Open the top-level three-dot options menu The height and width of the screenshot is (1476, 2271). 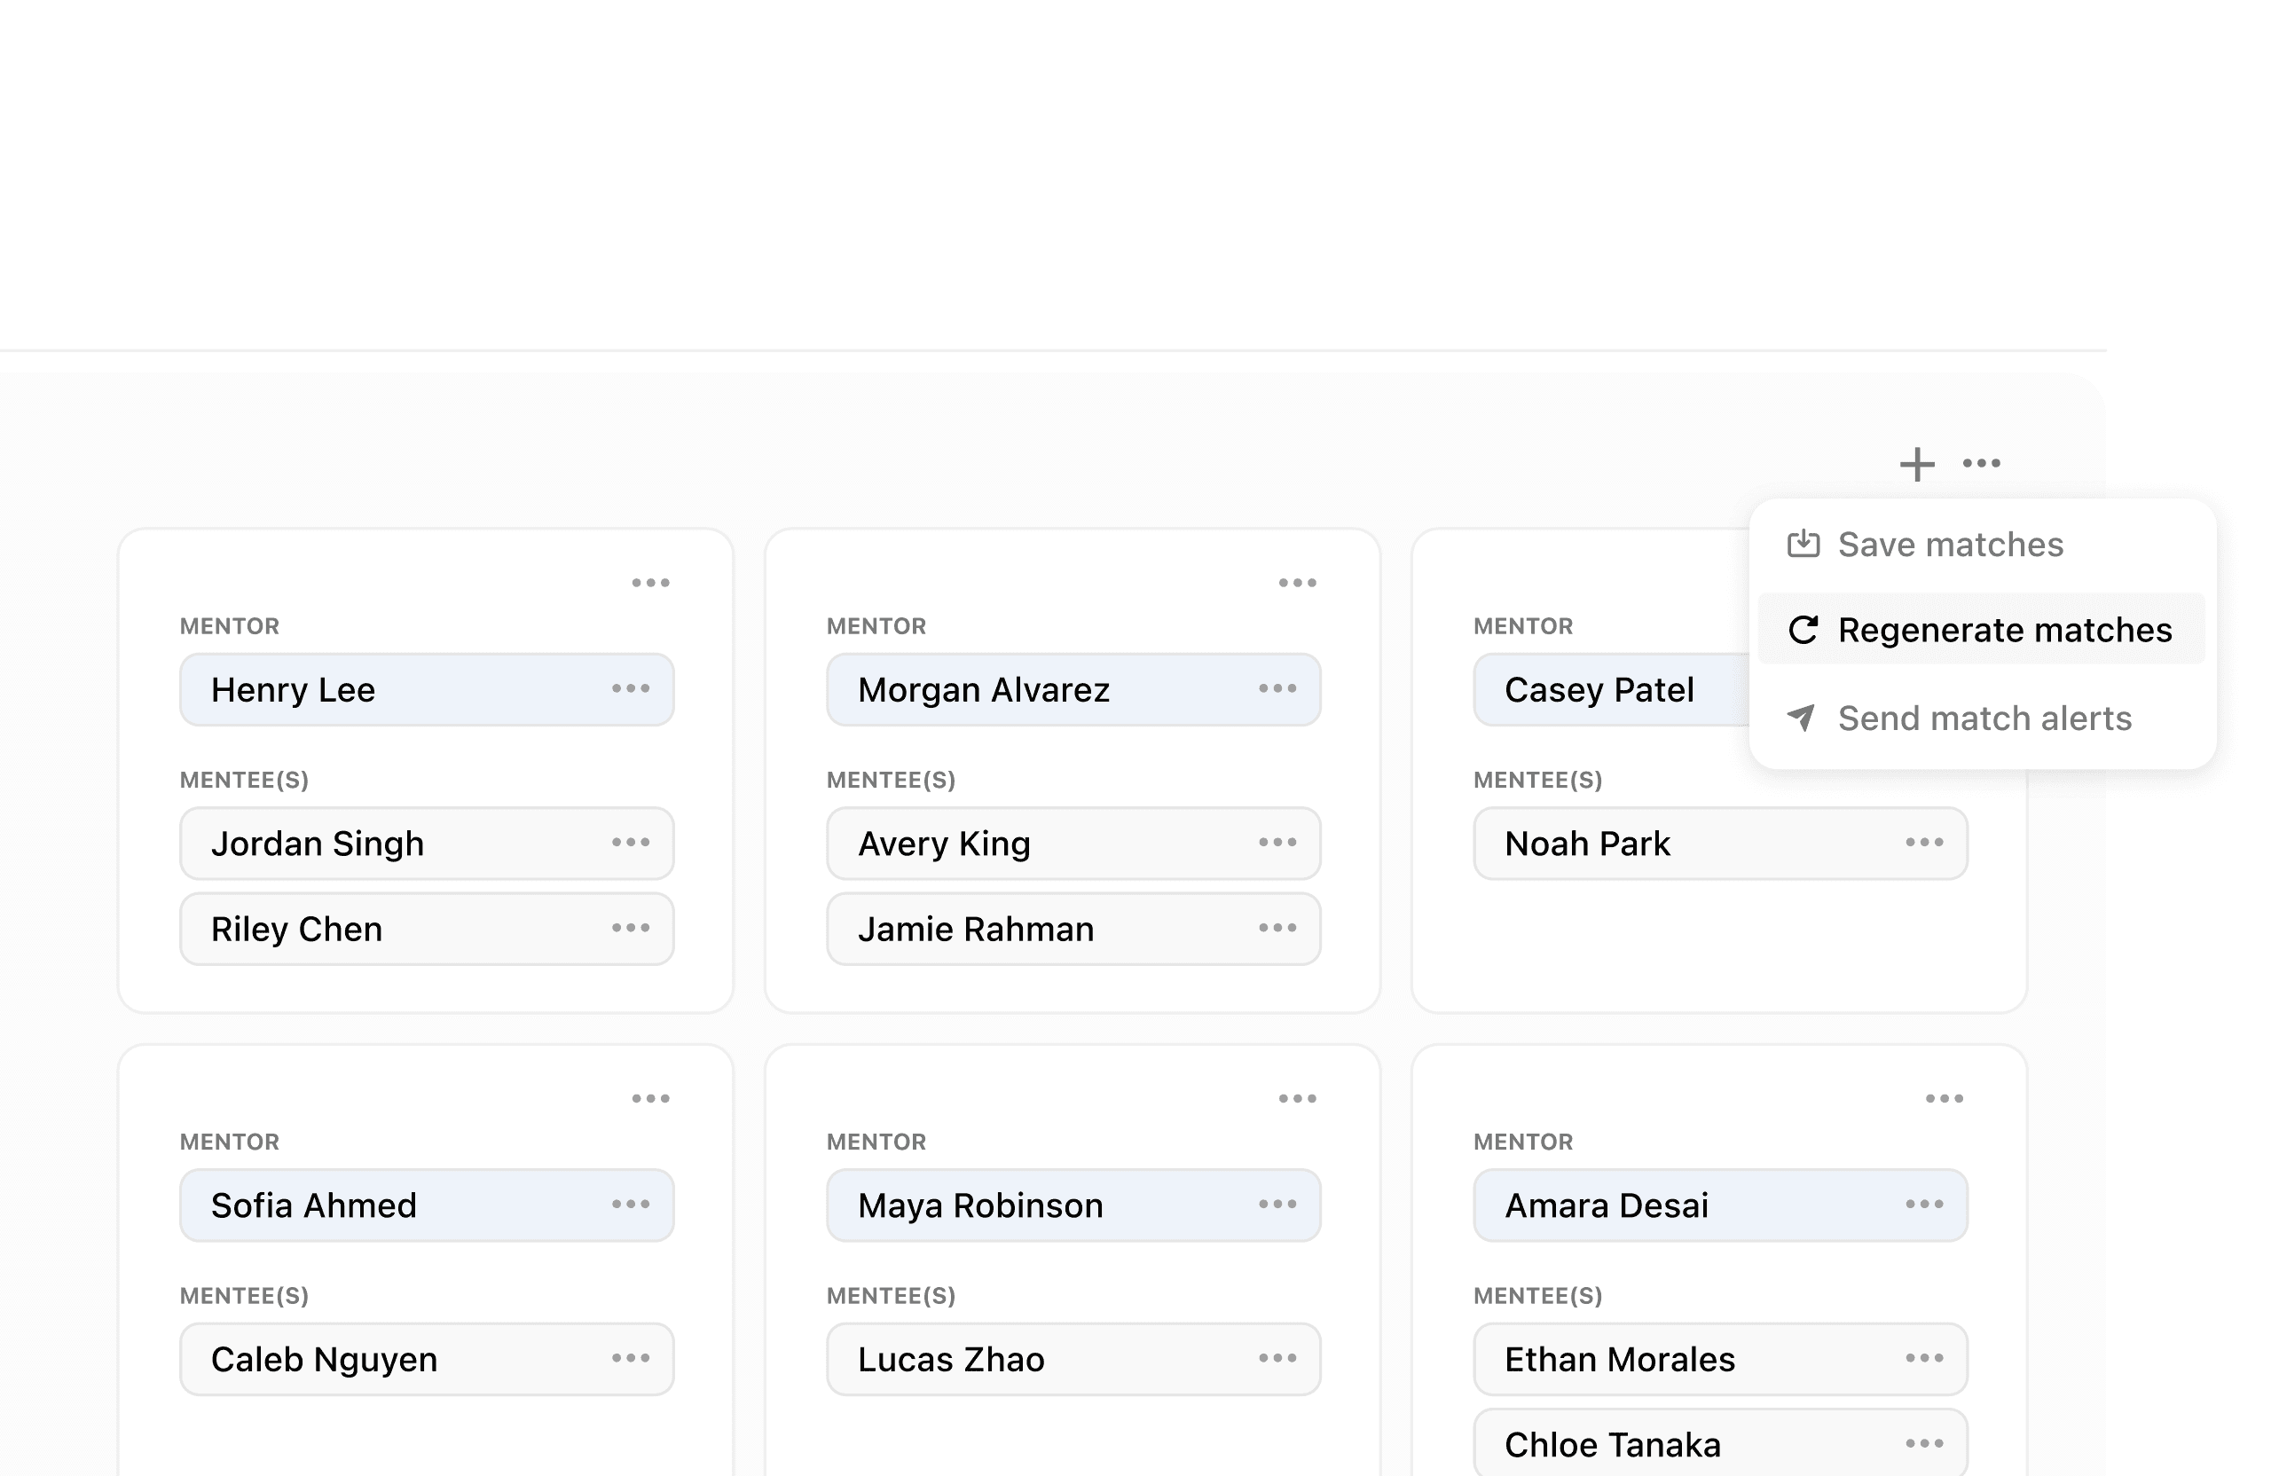click(x=1981, y=464)
